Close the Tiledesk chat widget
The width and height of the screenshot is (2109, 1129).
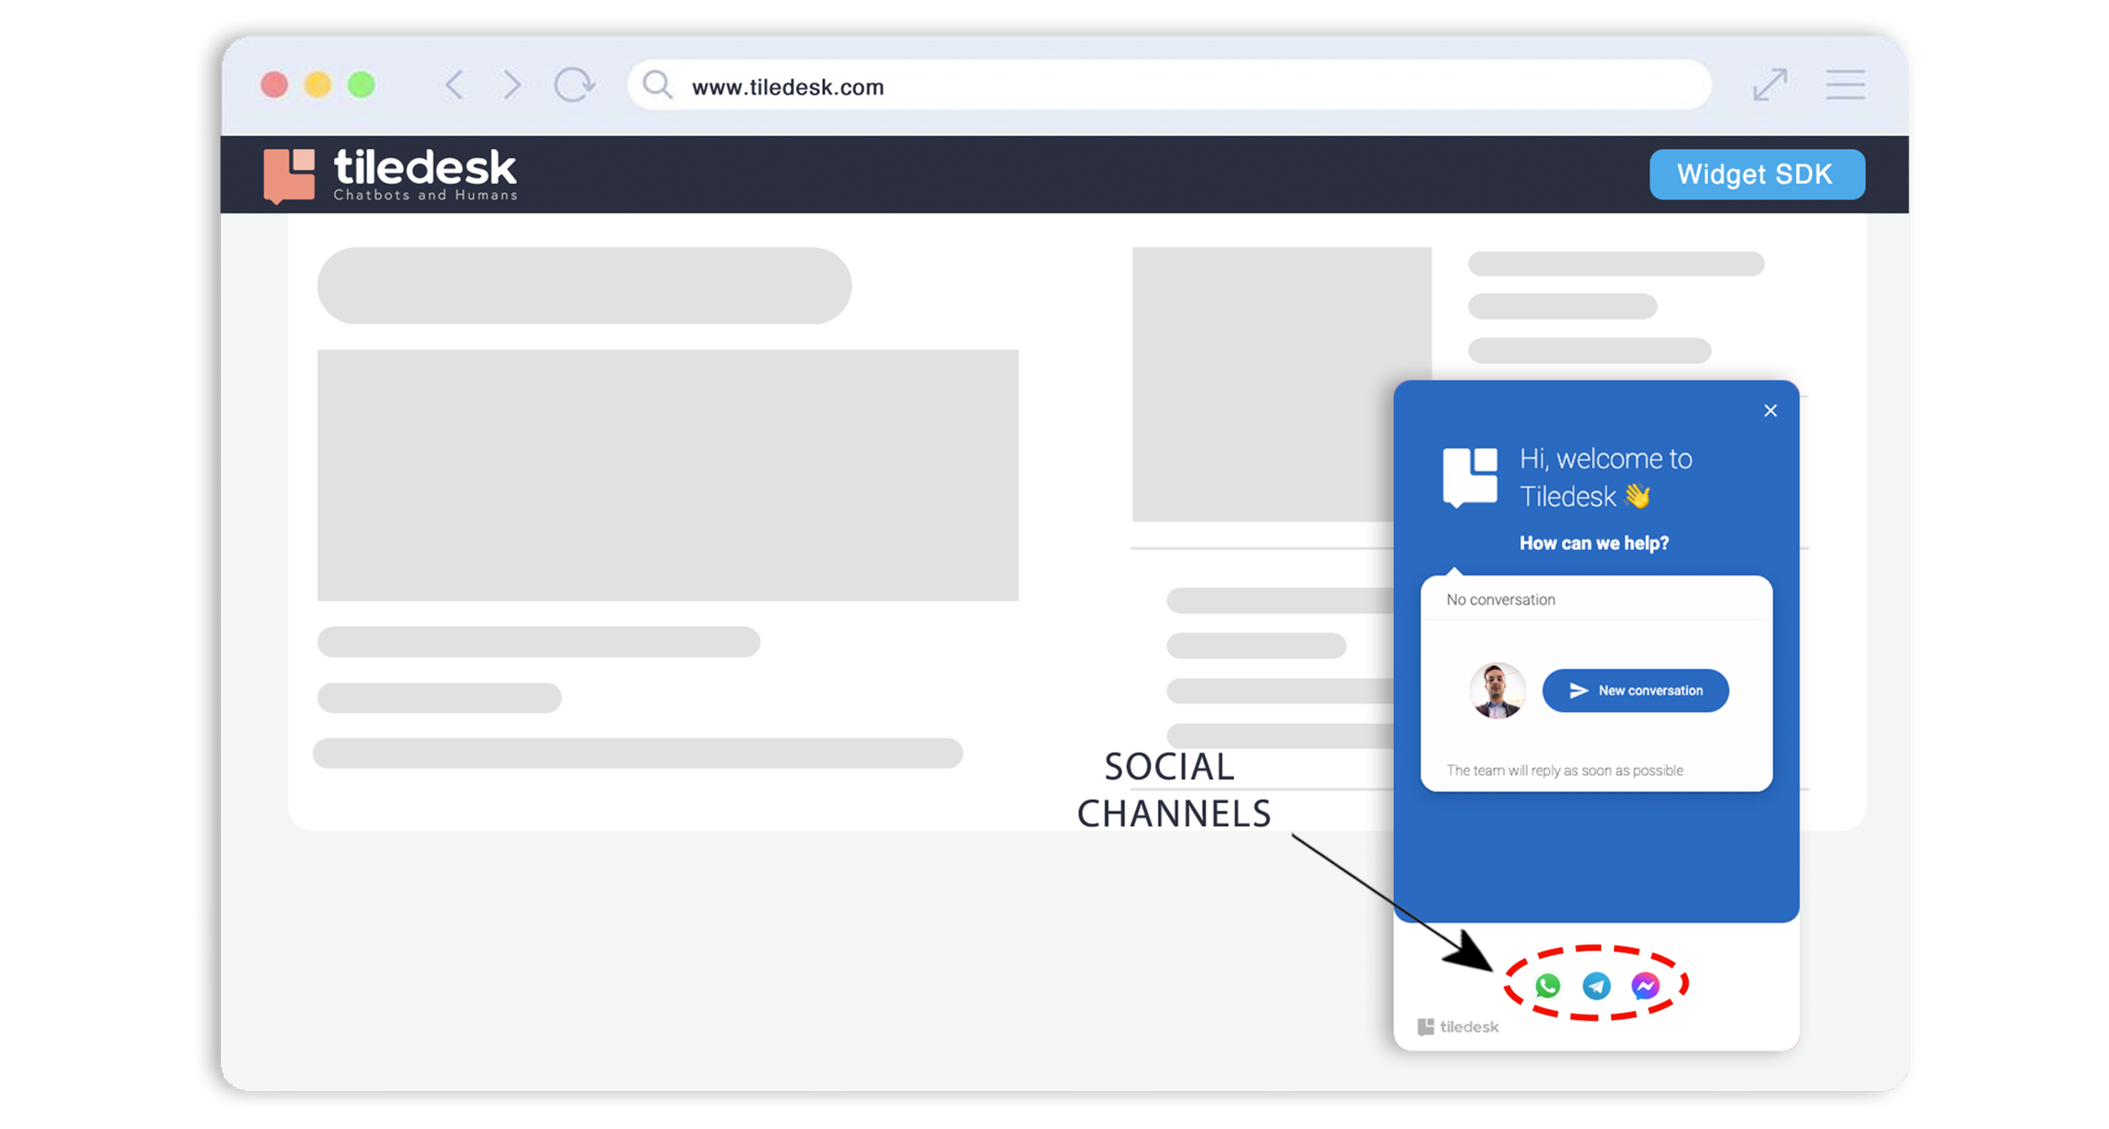(x=1770, y=411)
